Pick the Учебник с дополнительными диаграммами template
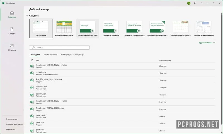This screenshot has width=223, height=134. [157, 29]
